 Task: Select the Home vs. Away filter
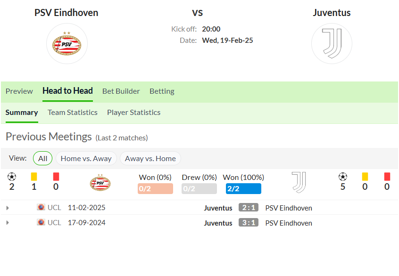86,158
